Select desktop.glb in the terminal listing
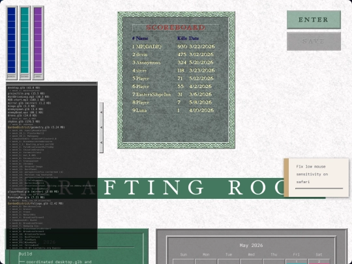The width and height of the screenshot is (352, 264). click(24, 88)
